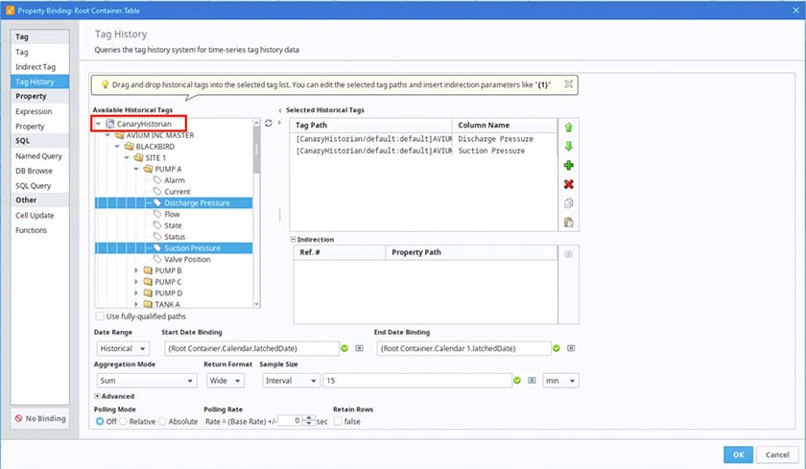This screenshot has height=469, width=806.
Task: Click the OK button
Action: click(x=737, y=454)
